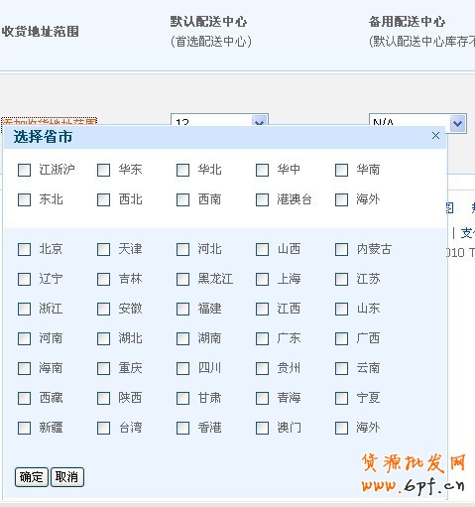The image size is (475, 507).
Task: Click the 确定 button
Action: pos(32,477)
